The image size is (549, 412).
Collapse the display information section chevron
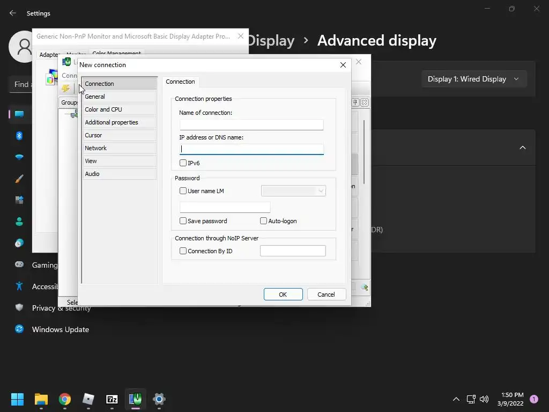coord(522,148)
